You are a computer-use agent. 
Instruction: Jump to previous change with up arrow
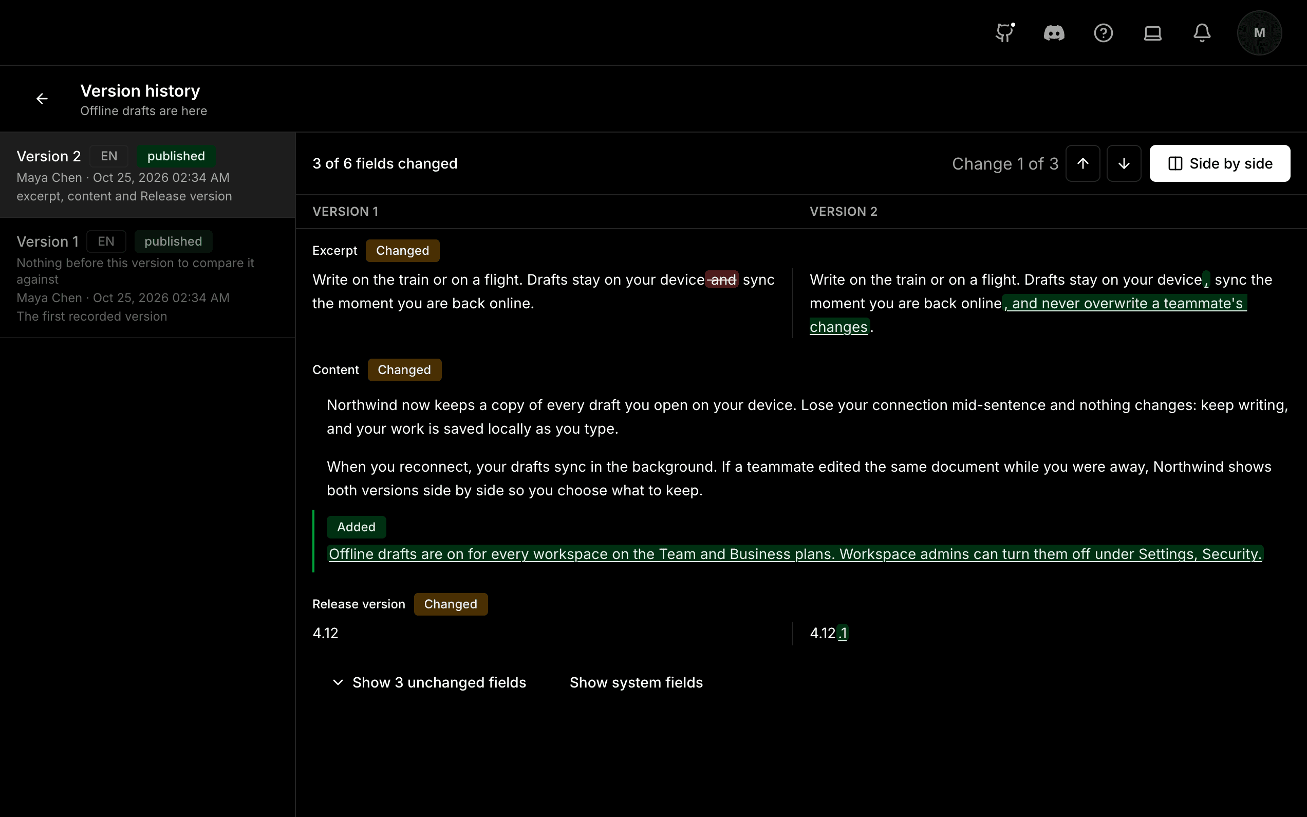(1083, 163)
